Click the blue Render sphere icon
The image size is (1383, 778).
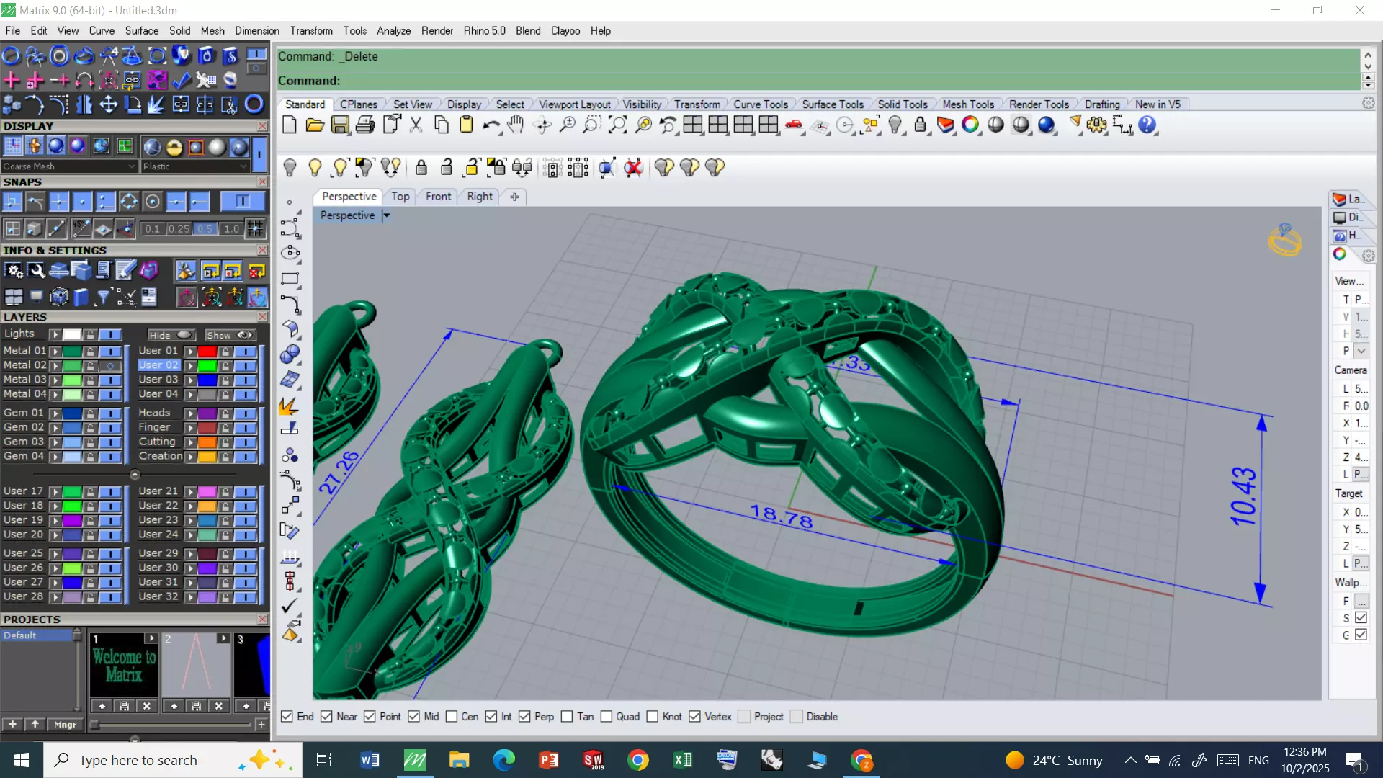tap(1047, 125)
